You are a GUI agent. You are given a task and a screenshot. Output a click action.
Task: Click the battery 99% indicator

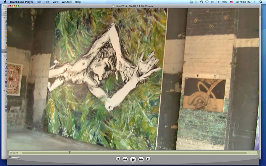[x=222, y=2]
